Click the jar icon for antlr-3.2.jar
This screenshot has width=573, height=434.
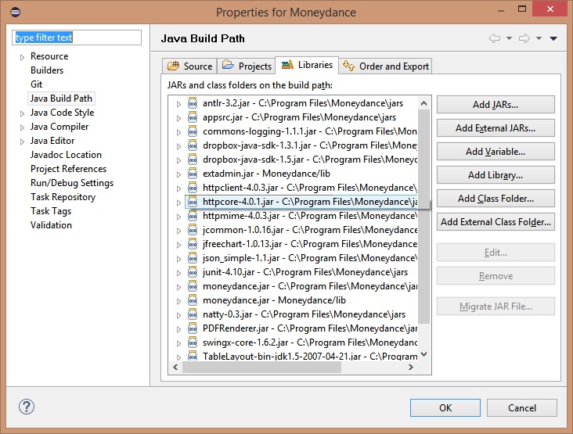pos(193,103)
